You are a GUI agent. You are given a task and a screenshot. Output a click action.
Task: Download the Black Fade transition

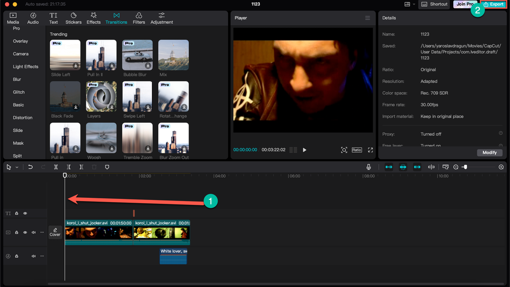[x=76, y=106]
